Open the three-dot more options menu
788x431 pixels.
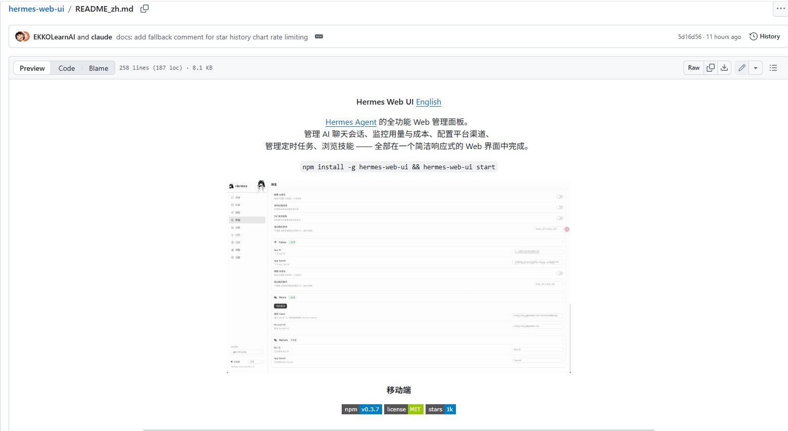[x=780, y=9]
